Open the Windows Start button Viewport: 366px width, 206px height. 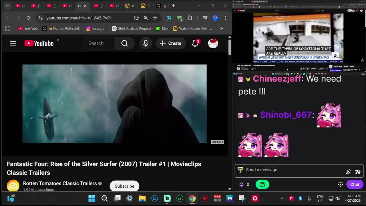[x=92, y=198]
